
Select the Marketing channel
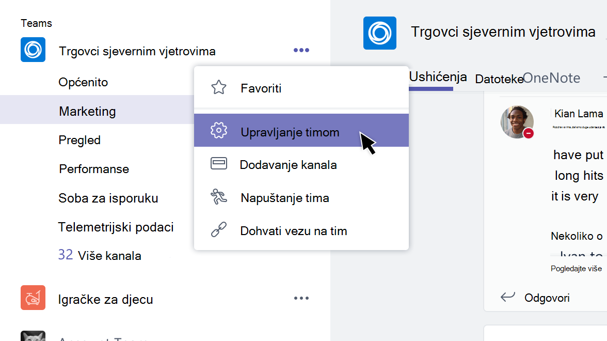87,111
